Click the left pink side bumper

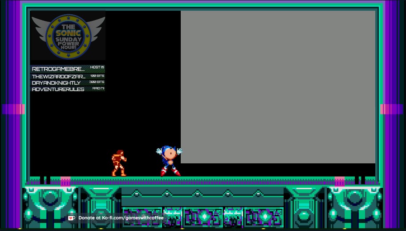tap(13, 109)
